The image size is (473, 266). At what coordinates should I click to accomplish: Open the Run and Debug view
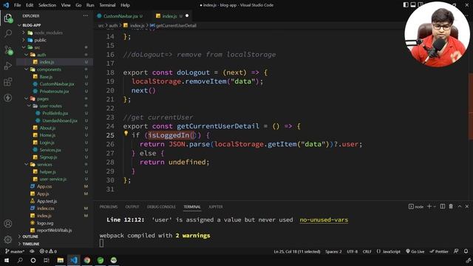pyautogui.click(x=8, y=66)
